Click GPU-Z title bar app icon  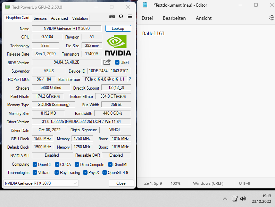click(x=7, y=7)
